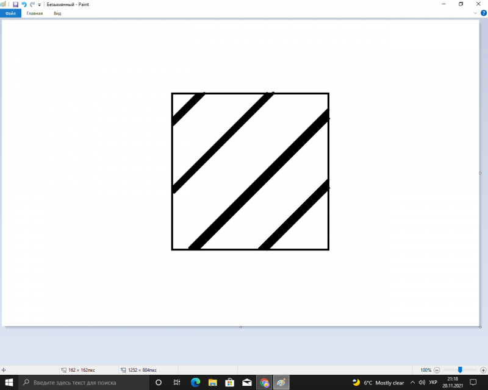Click the Redo arrow in title bar
The height and width of the screenshot is (390, 488).
32,4
